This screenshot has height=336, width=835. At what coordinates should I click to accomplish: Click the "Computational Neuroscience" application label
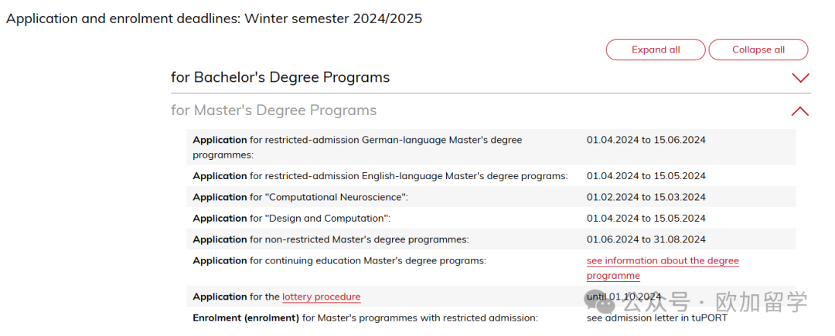point(300,197)
